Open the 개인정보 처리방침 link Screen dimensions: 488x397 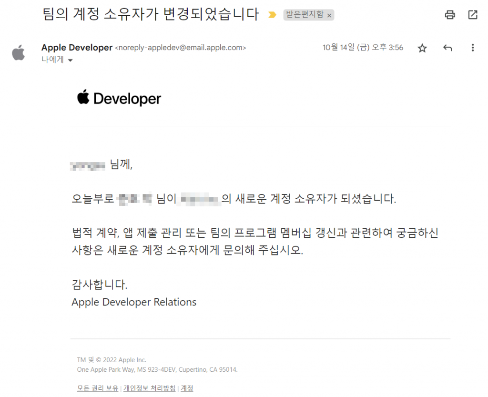(149, 388)
